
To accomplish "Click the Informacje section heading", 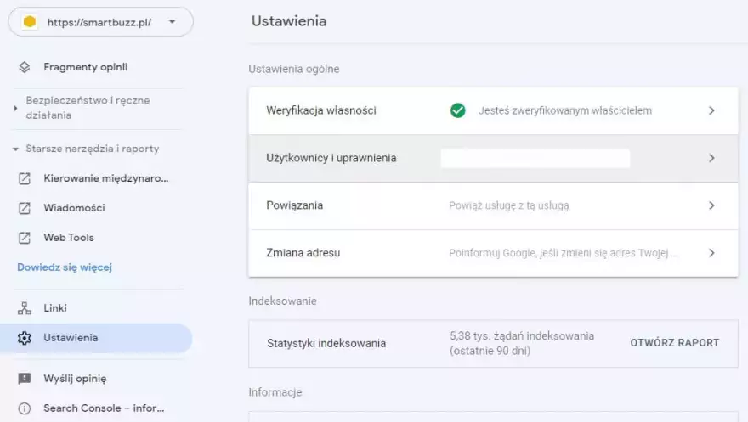I will pyautogui.click(x=275, y=392).
